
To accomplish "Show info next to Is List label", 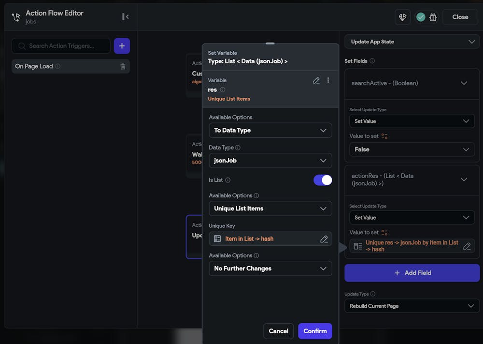I will (227, 180).
